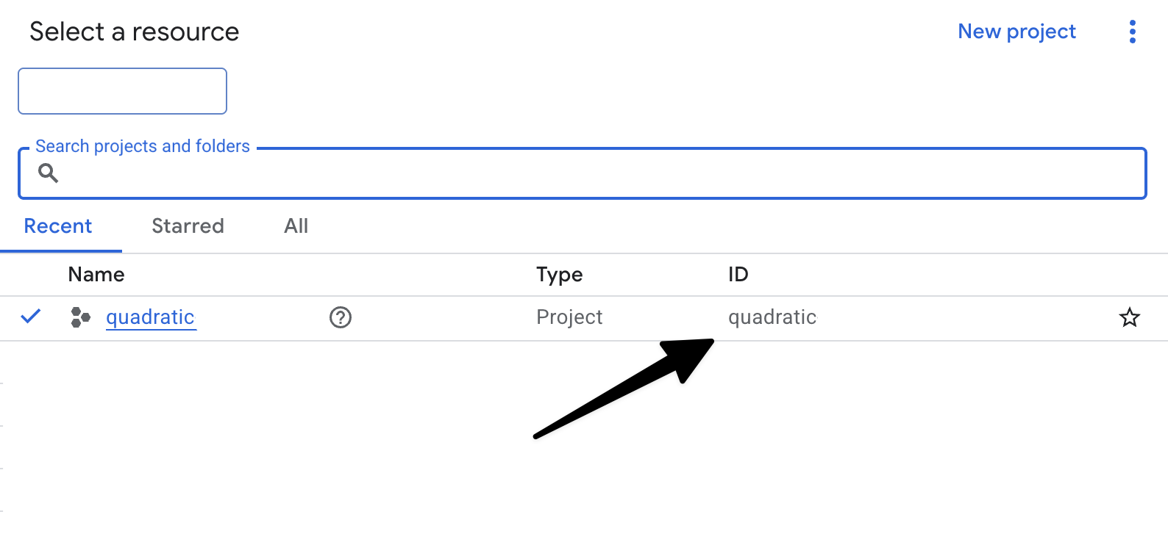Switch to the Starred tab

(x=188, y=226)
